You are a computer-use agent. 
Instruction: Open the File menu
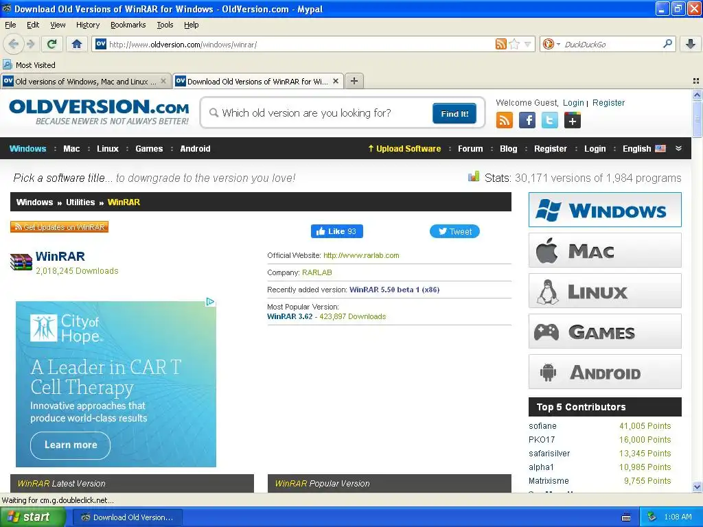(10, 25)
